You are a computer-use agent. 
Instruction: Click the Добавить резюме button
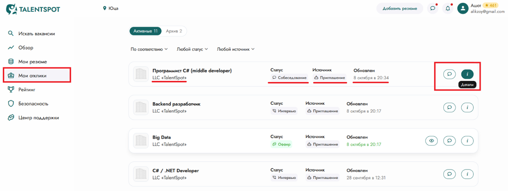(x=400, y=8)
